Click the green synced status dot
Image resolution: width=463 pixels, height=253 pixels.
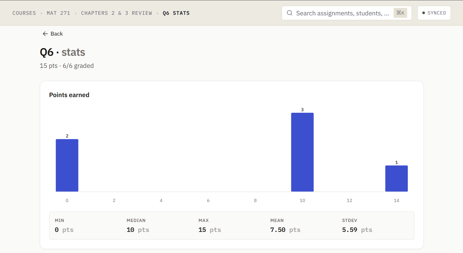[423, 13]
